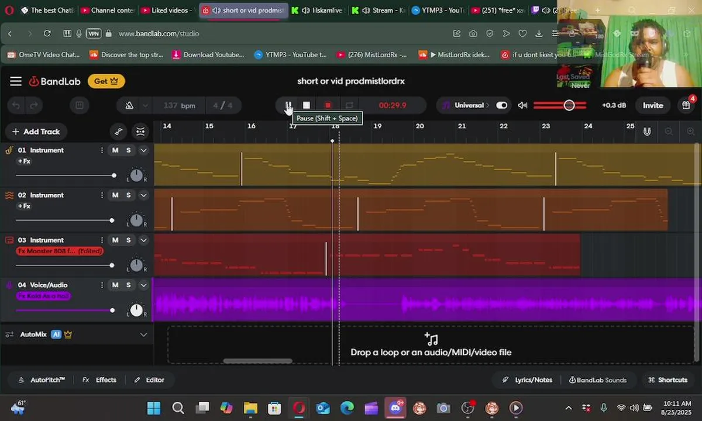Expand track 02 Instrument options
The width and height of the screenshot is (702, 421).
(143, 195)
